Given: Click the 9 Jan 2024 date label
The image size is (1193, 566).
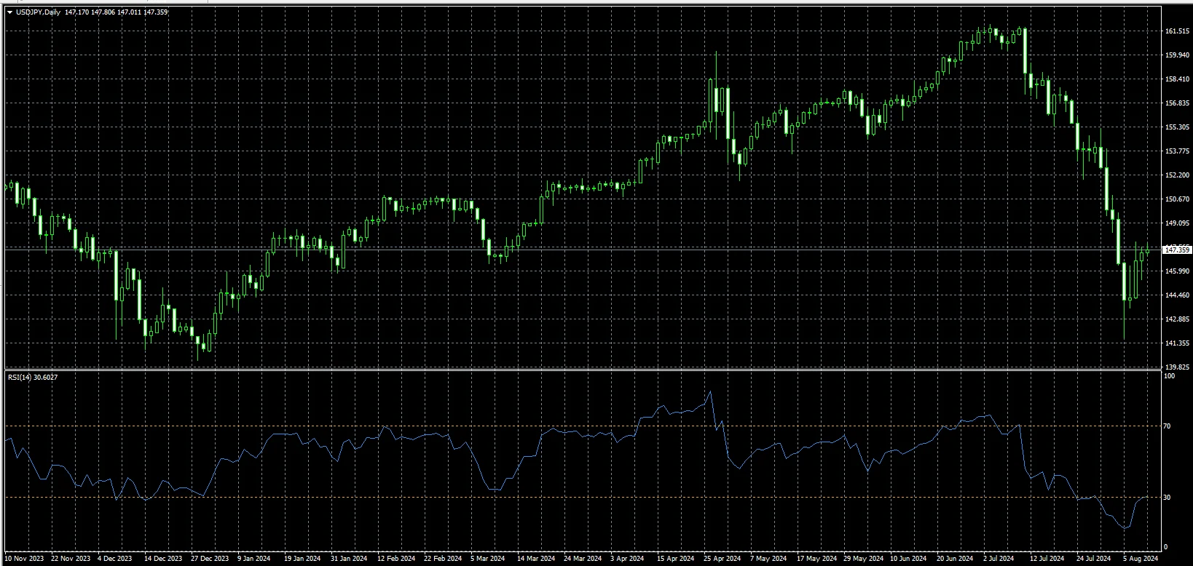Looking at the screenshot, I should [x=255, y=559].
